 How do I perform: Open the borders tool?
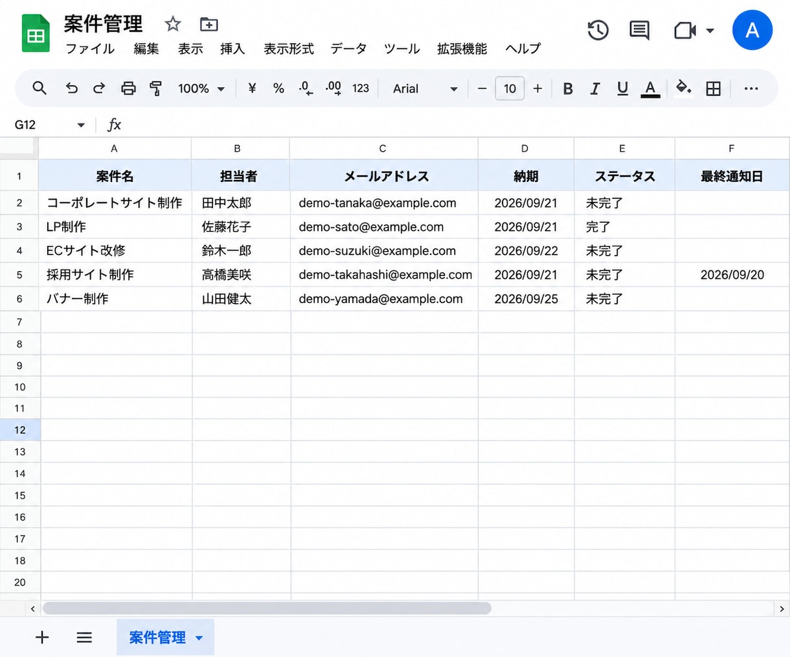713,89
